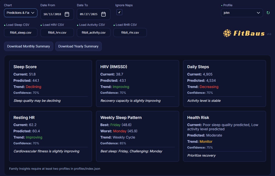The image size is (275, 176).
Task: Click the Date To input field
Action: (89, 14)
